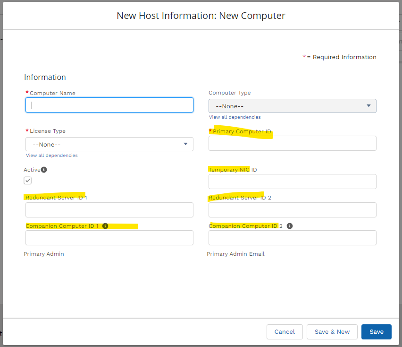The image size is (402, 347).
Task: Focus the Companion Computer ID 1 input
Action: pos(109,238)
